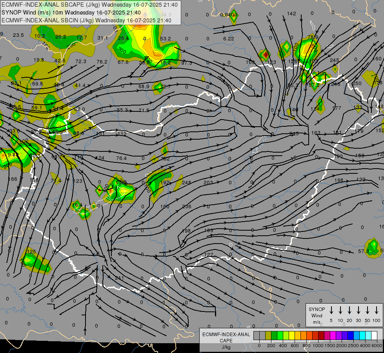
Task: Click map value '125' on green patch
Action: tap(32, 251)
